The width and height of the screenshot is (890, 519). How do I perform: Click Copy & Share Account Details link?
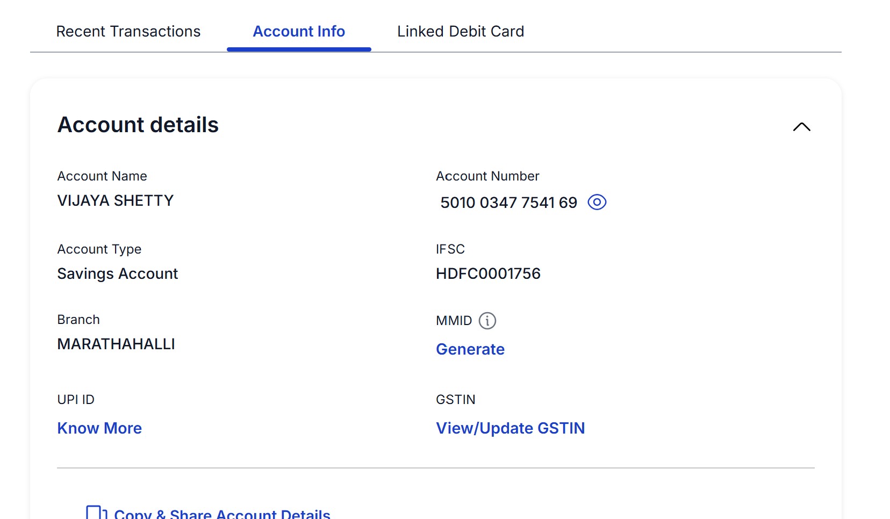coord(222,514)
